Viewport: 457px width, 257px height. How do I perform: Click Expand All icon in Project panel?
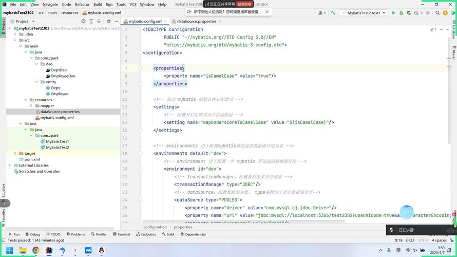pos(91,21)
